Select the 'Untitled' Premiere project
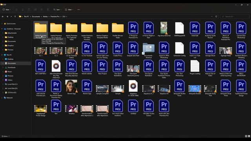The height and width of the screenshot is (141, 251). pyautogui.click(x=133, y=107)
